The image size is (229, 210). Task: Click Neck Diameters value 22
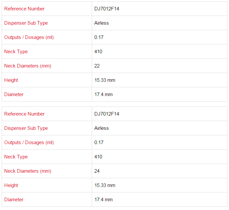coord(97,66)
